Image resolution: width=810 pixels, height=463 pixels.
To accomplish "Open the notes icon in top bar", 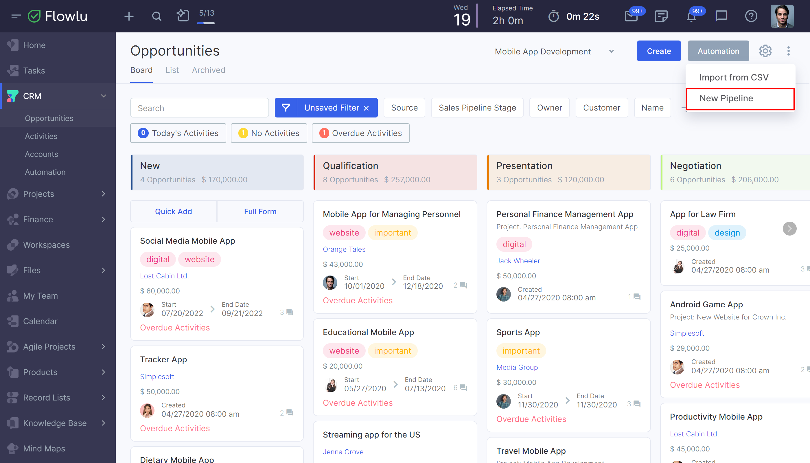I will tap(661, 16).
